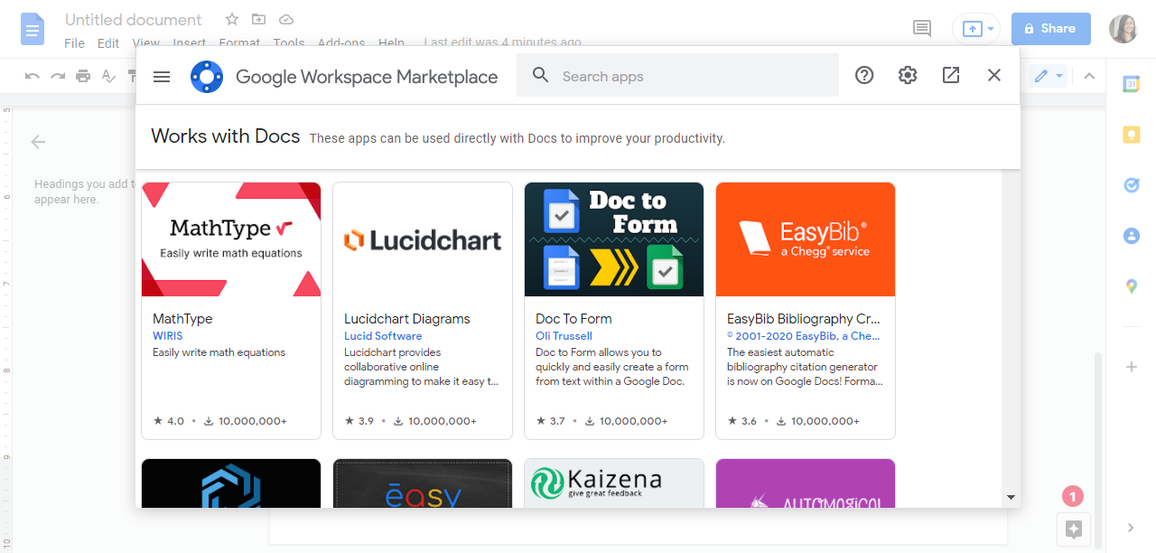
Task: Open the Kaizena app thumbnail
Action: coord(614,483)
